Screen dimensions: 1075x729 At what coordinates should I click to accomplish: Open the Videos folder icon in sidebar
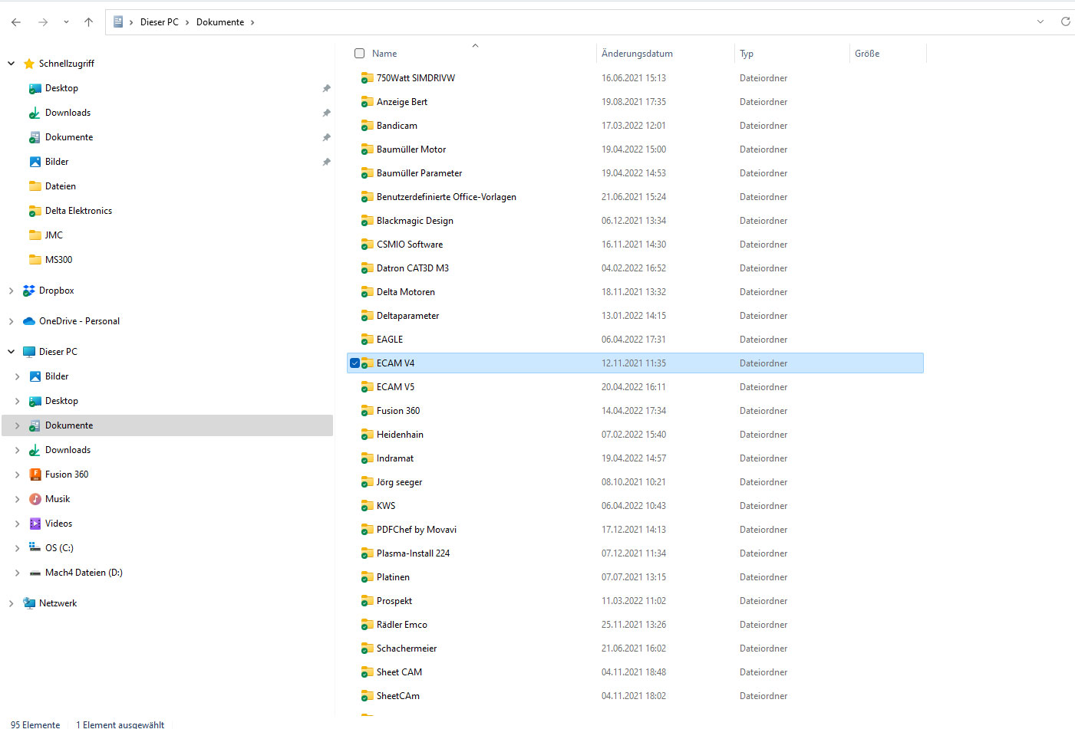(35, 524)
